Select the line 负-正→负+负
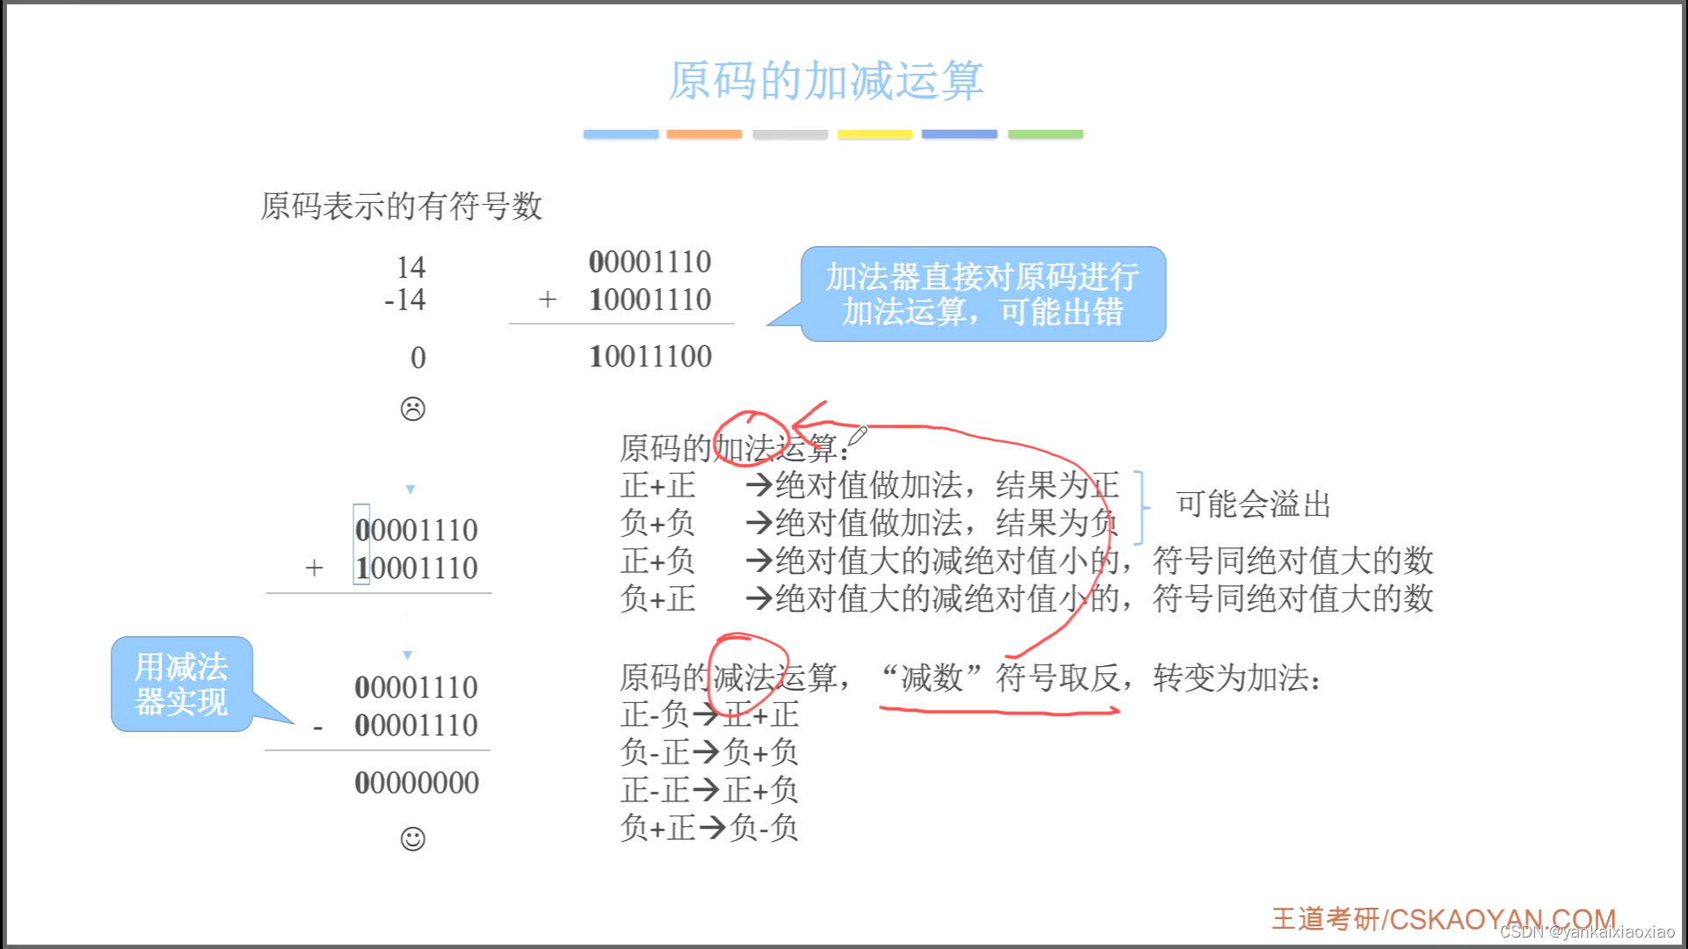Screen dimensions: 1688x949 [x=709, y=752]
